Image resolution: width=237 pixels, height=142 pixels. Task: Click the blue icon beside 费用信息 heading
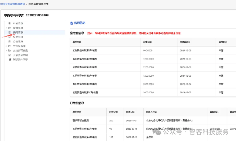pos(71,23)
